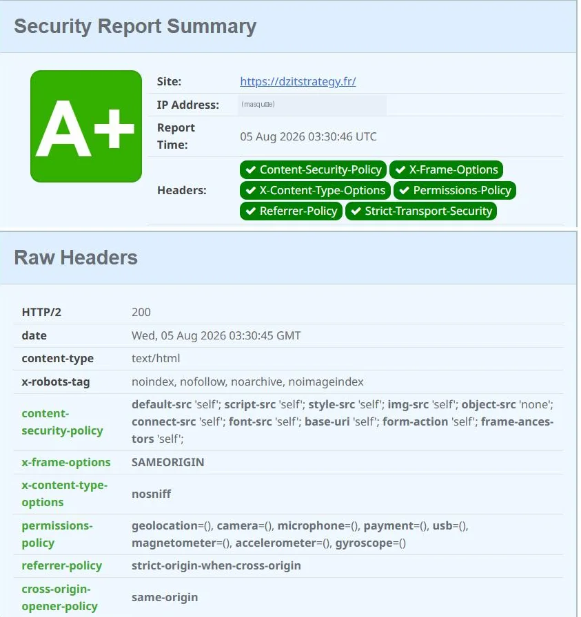Click the permissions-policy raw header name
The height and width of the screenshot is (617, 581).
[x=57, y=534]
